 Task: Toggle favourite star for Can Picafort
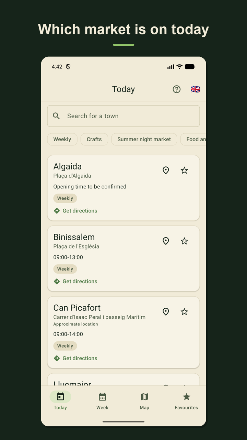[x=184, y=311]
